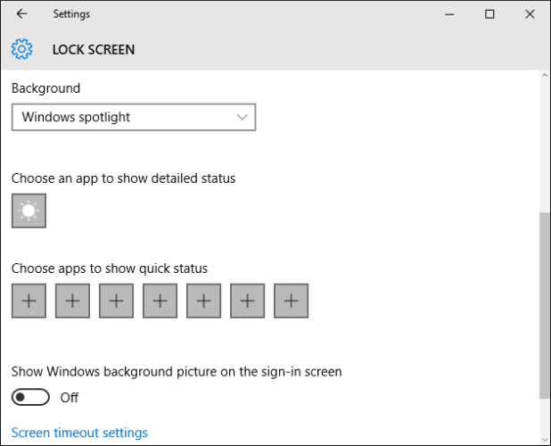Click the scrollbar down arrow
This screenshot has height=446, width=551.
point(545,438)
